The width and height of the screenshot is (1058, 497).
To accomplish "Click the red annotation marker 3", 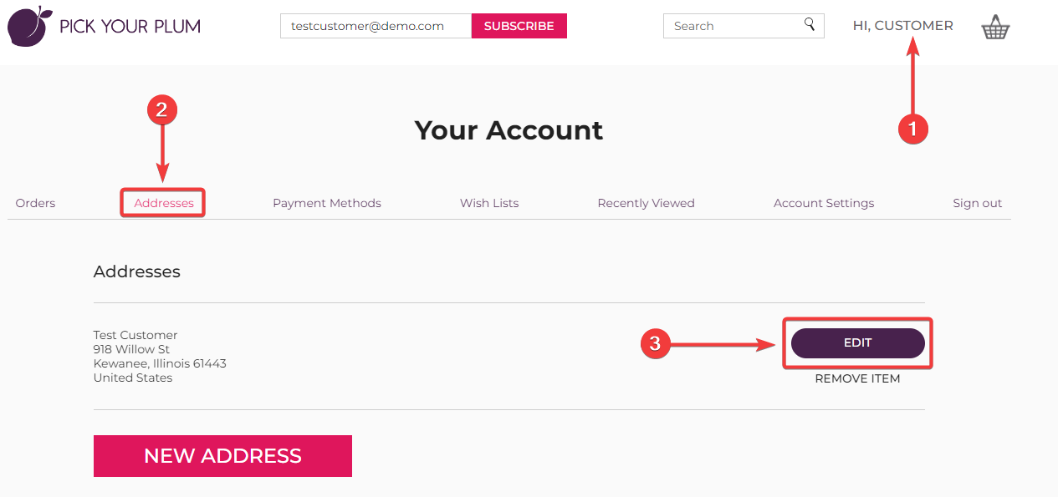I will (656, 343).
